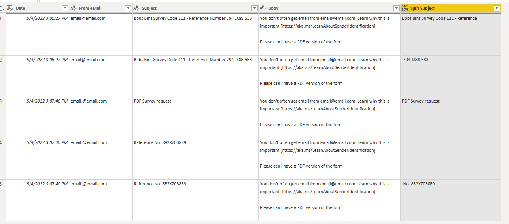Select the row 3 Date cell 3:07:40 PM
Viewport: 509px width, 224px height.
(37, 118)
